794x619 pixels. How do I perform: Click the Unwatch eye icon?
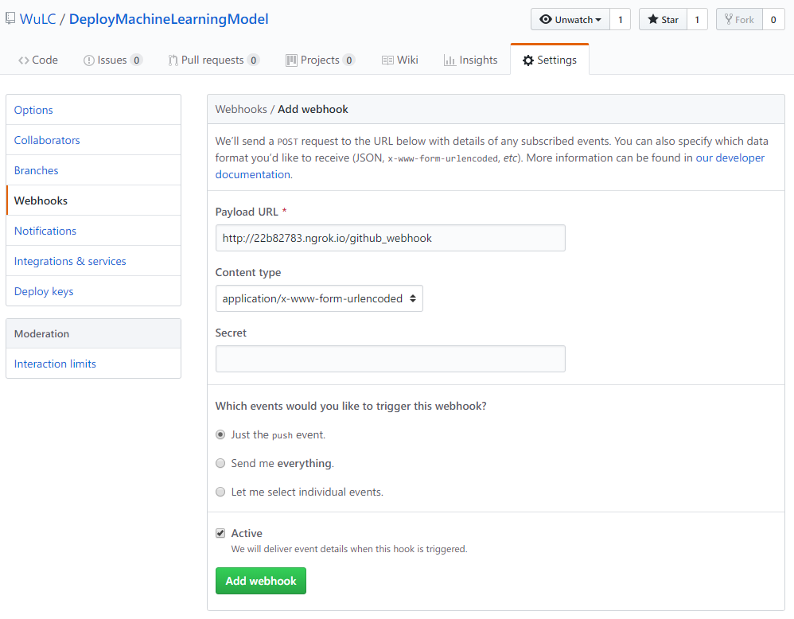click(x=545, y=19)
